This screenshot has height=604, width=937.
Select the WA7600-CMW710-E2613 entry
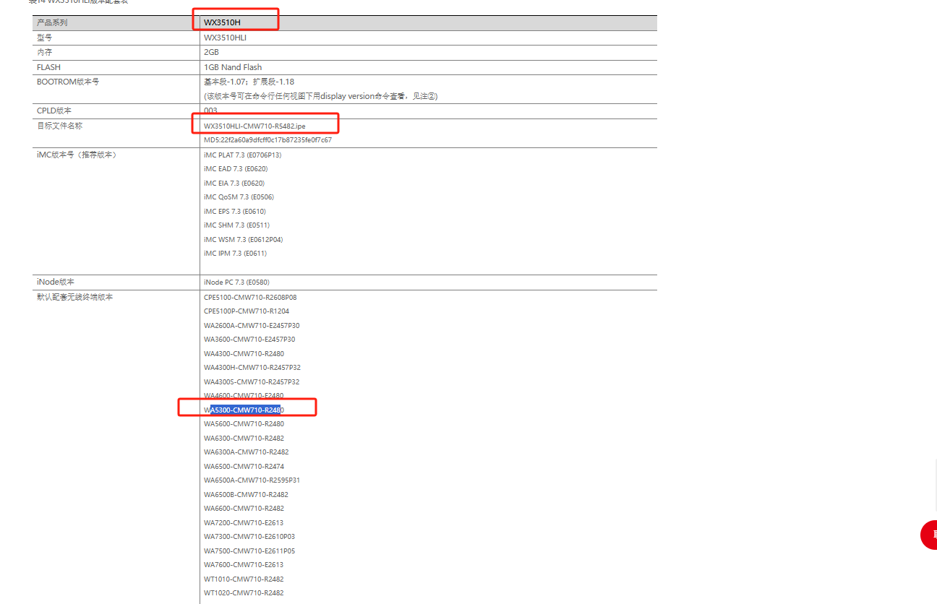(244, 565)
